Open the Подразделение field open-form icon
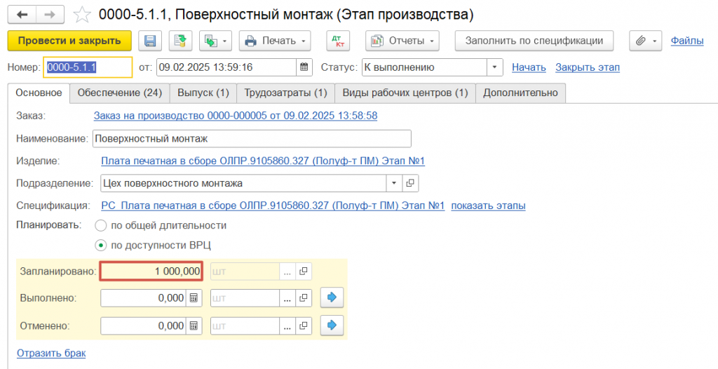Viewport: 718px width, 369px height. tap(409, 183)
